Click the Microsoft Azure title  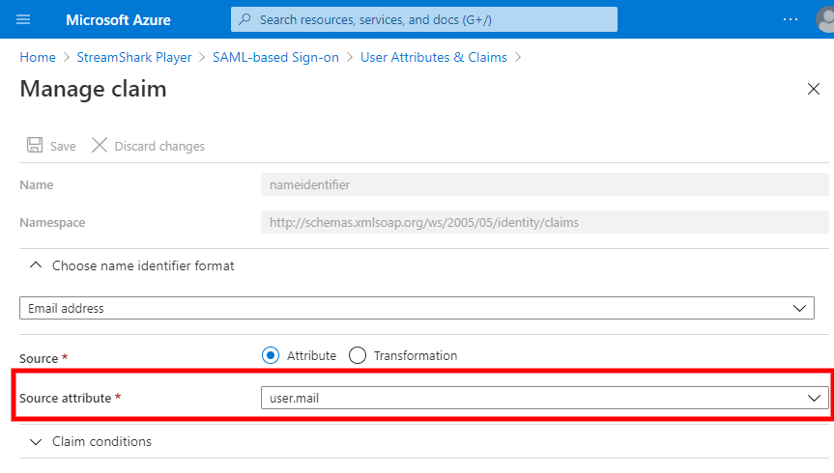click(x=118, y=20)
